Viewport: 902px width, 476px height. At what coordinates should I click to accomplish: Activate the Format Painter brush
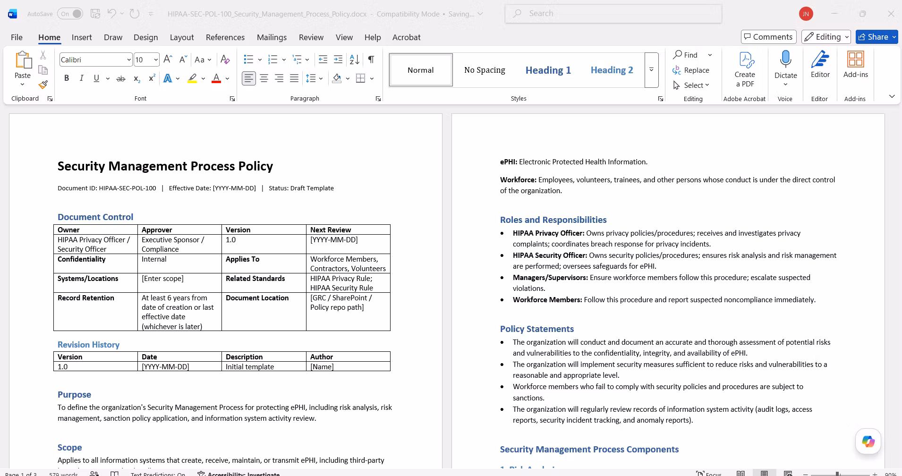point(43,85)
